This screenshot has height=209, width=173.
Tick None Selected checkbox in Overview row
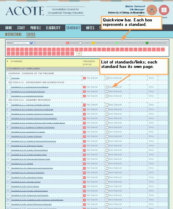click(x=107, y=78)
